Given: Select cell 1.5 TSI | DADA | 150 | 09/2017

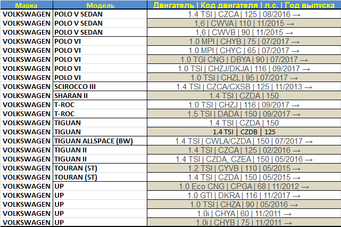Looking at the screenshot, I should coord(244,114).
